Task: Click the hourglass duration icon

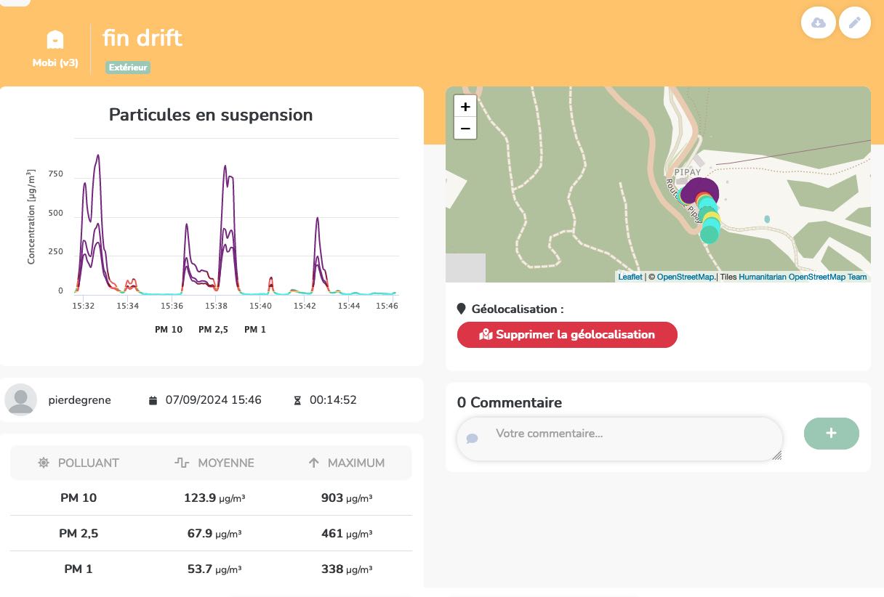Action: click(x=297, y=400)
